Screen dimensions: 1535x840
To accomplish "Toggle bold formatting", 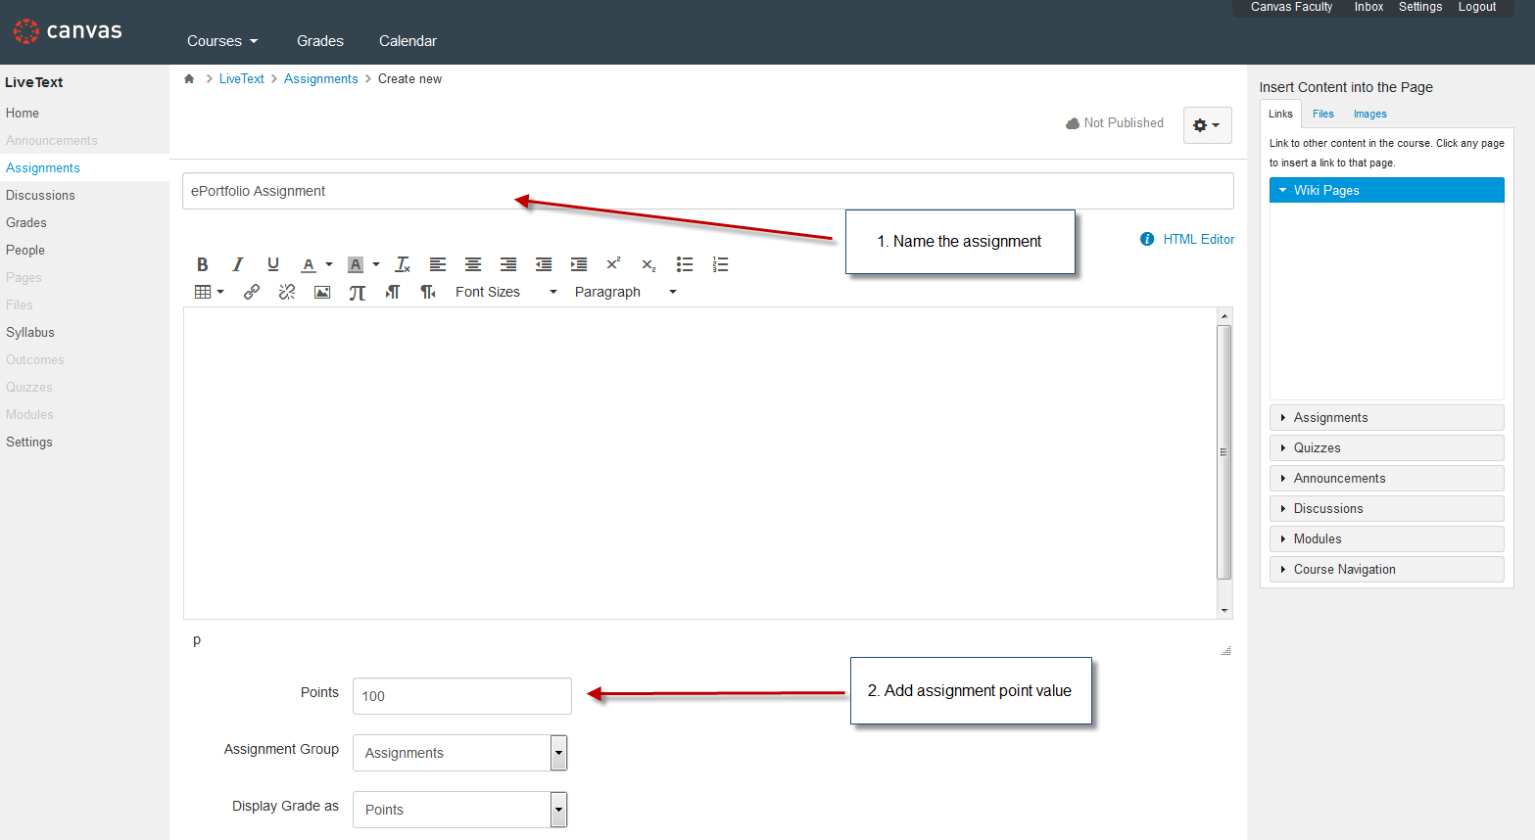I will (202, 264).
